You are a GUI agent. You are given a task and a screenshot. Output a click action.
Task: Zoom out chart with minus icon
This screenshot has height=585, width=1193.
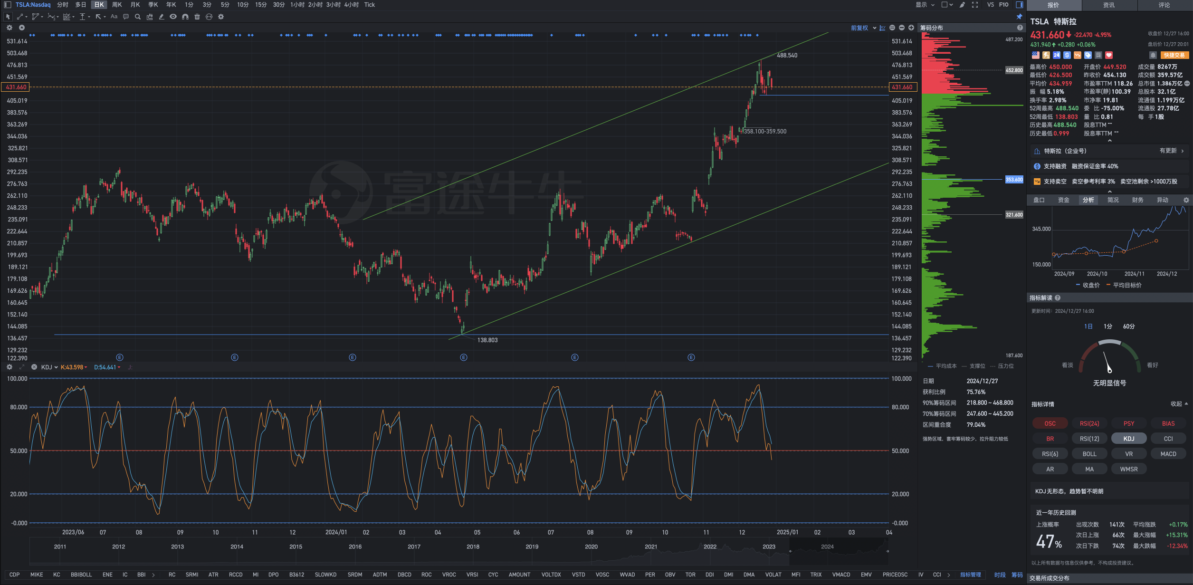click(902, 28)
